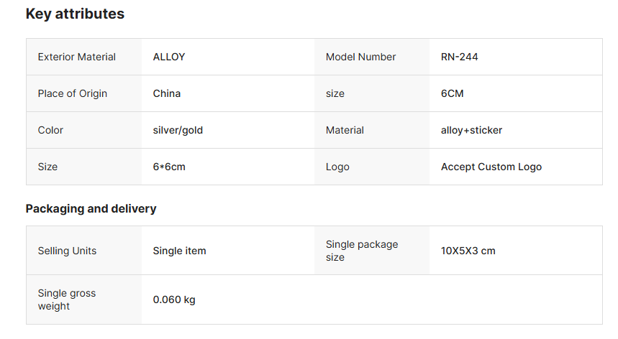
Task: Click the Accept Custom Logo text
Action: tap(491, 167)
